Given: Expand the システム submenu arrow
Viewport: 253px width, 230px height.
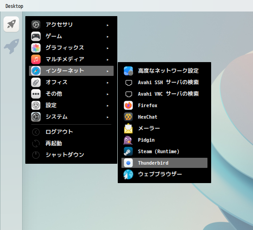Looking at the screenshot, I should coord(108,117).
